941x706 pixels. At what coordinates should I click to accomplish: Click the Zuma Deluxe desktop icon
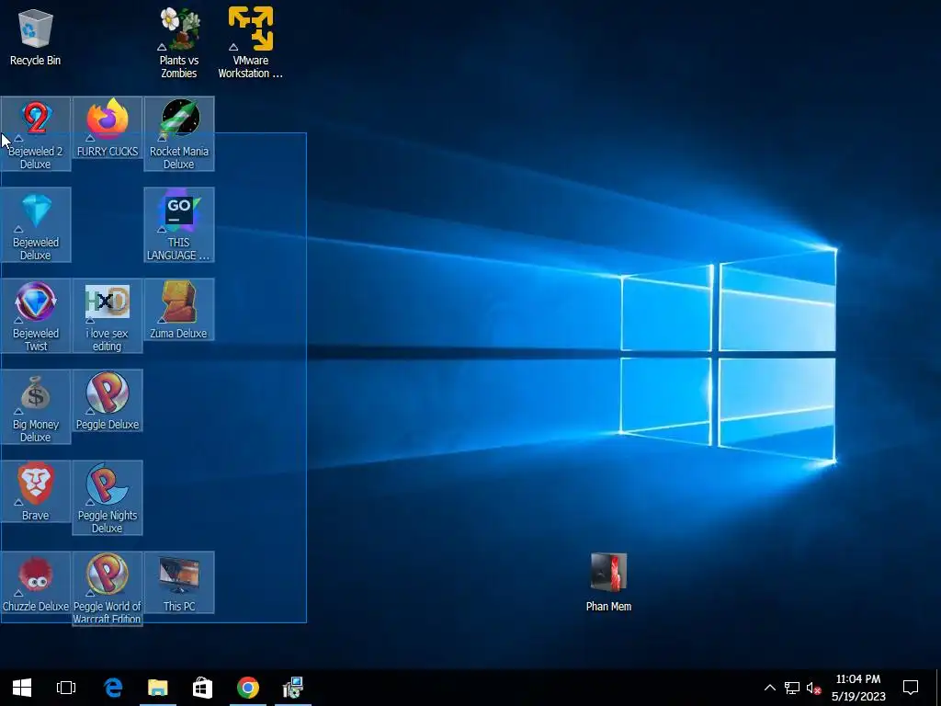(x=179, y=310)
